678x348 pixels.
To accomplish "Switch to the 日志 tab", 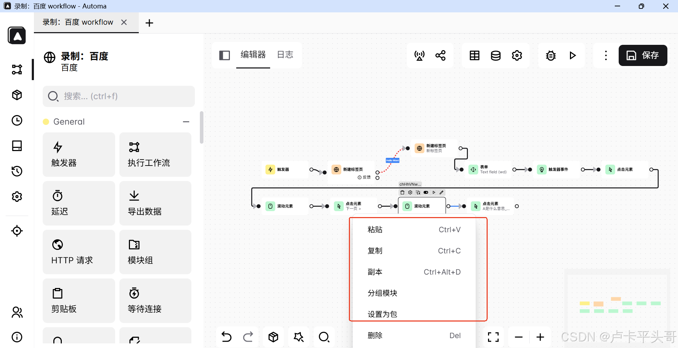I will (x=285, y=55).
